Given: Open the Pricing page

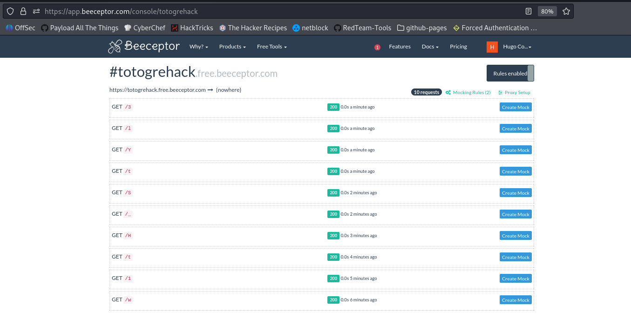Looking at the screenshot, I should [458, 47].
